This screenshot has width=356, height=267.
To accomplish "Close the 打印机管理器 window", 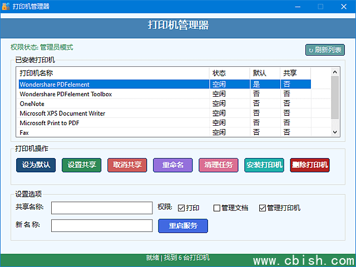I will [x=344, y=7].
